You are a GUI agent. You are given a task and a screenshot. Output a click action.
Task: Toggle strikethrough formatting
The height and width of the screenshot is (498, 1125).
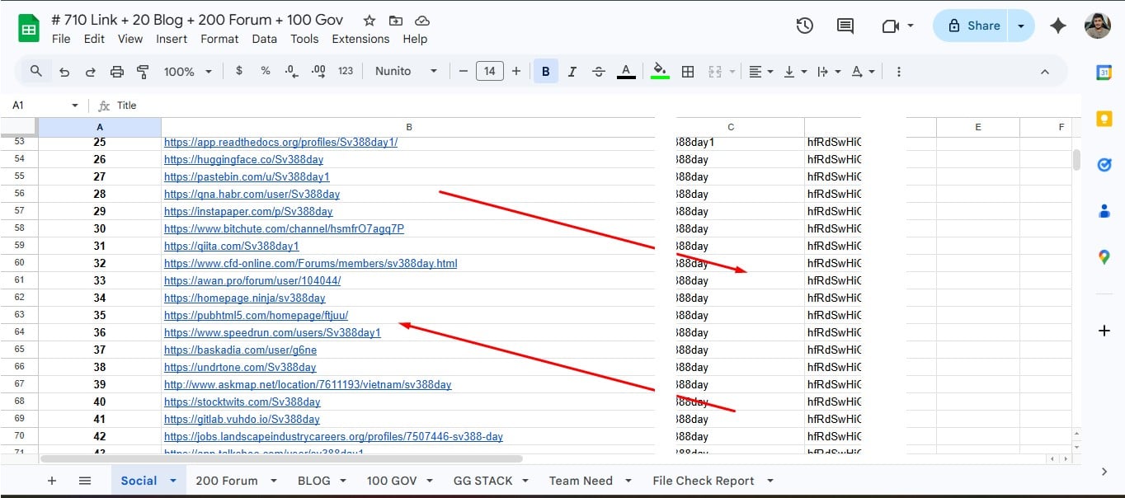coord(598,71)
